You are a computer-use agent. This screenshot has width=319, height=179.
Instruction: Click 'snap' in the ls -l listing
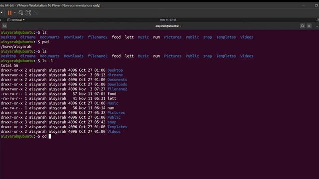click(x=112, y=122)
